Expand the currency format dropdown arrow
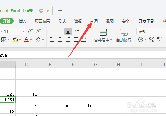Screen dimensions: 166x116 [x=146, y=40]
